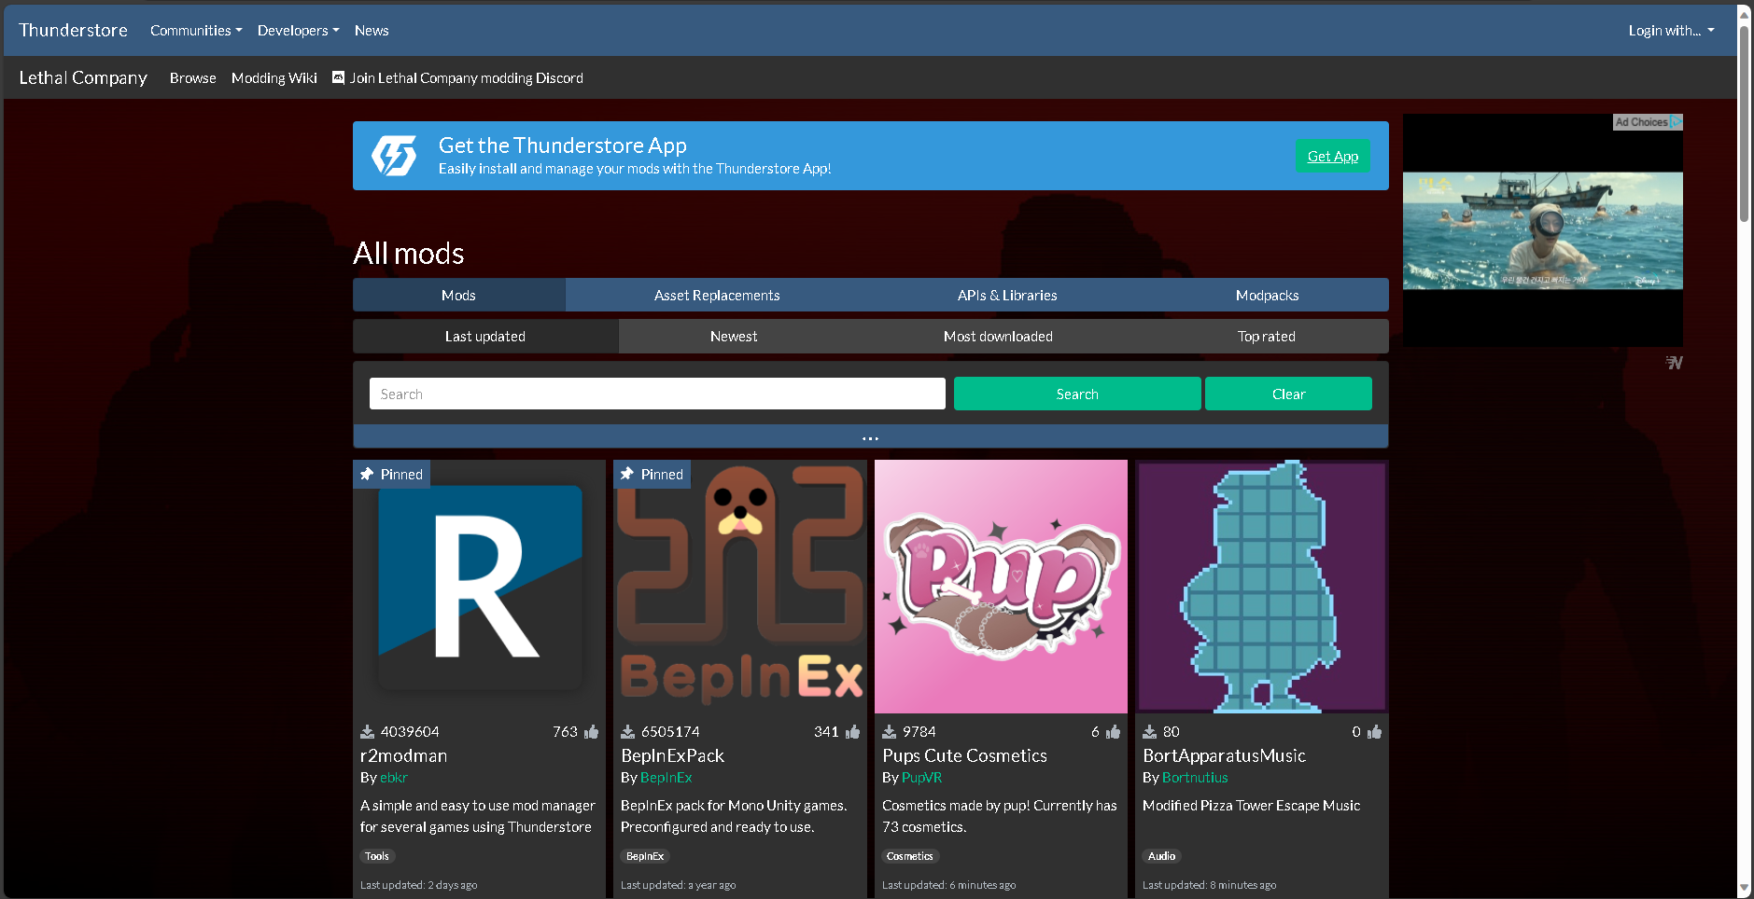The height and width of the screenshot is (899, 1754).
Task: Click the Tools category tag
Action: tap(377, 856)
